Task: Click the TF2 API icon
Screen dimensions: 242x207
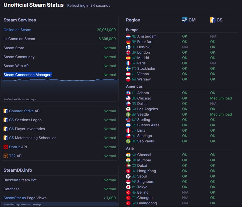Action: pyautogui.click(x=6, y=156)
